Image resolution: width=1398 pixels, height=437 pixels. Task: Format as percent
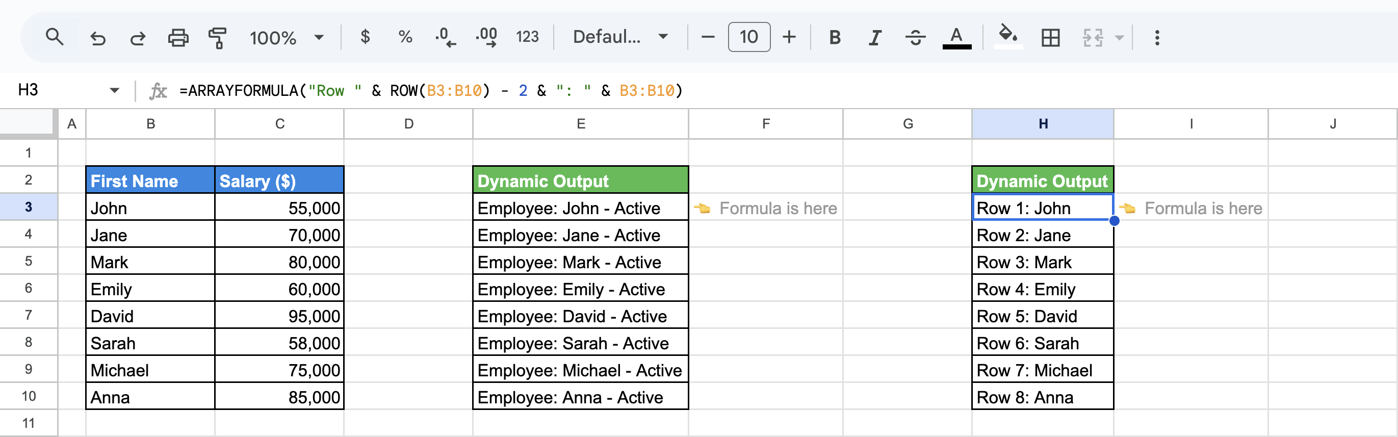(x=405, y=37)
